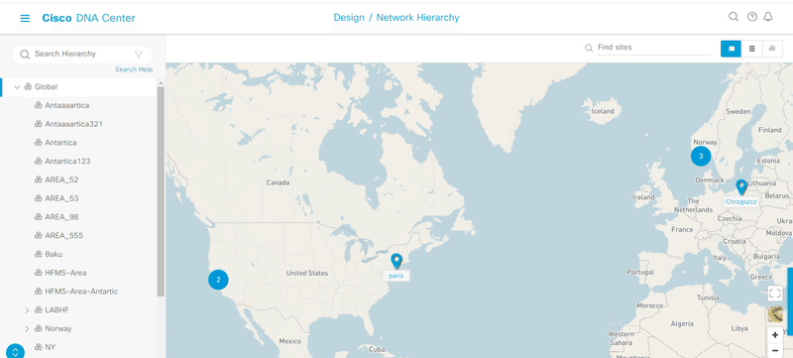This screenshot has height=358, width=793.
Task: Switch to map view
Action: [731, 49]
